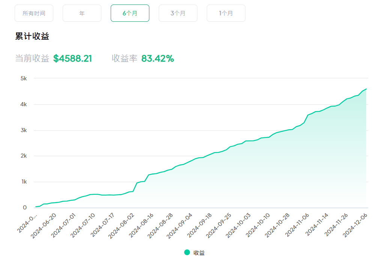Click the 收益 legend label

pyautogui.click(x=199, y=253)
